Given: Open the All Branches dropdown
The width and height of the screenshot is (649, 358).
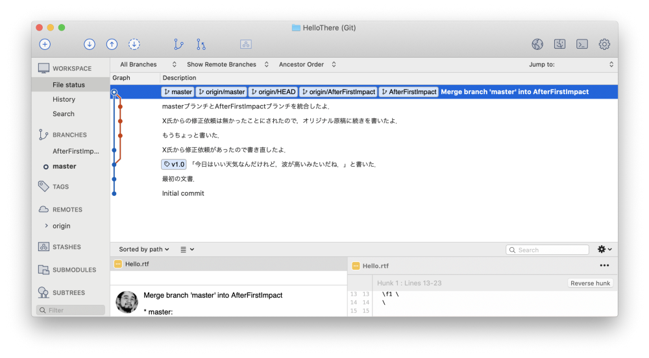Looking at the screenshot, I should click(148, 64).
